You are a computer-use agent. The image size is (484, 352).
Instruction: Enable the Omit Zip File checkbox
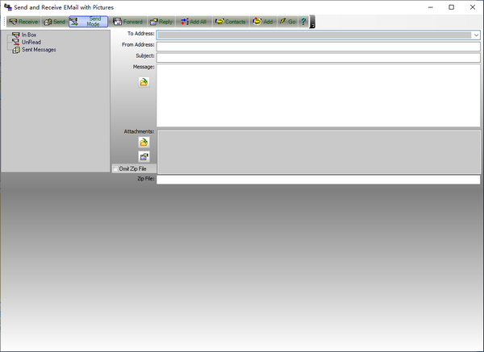(115, 168)
